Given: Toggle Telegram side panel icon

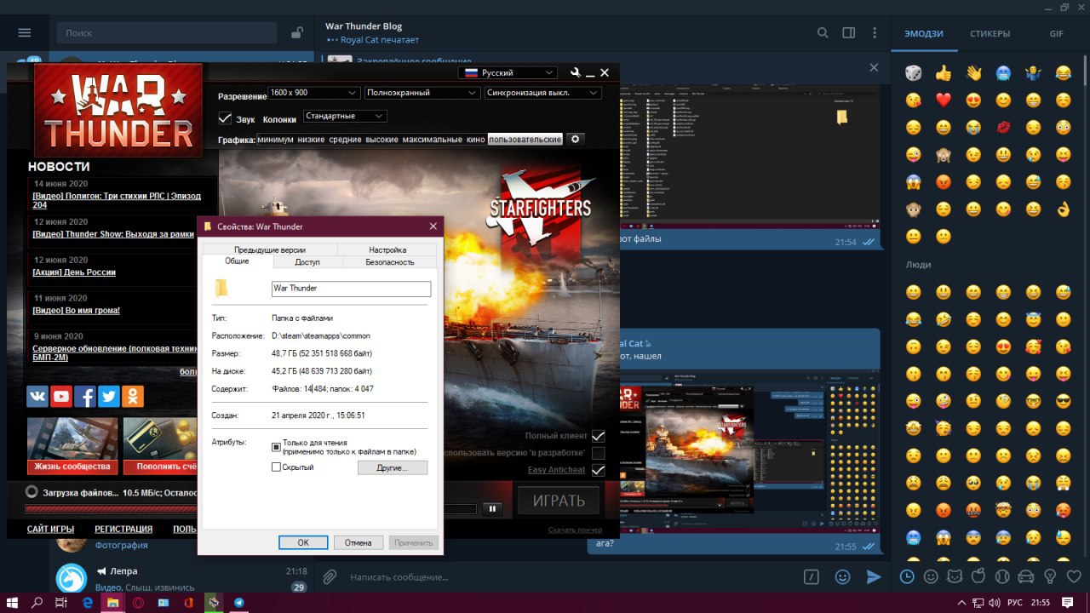Looking at the screenshot, I should point(849,32).
